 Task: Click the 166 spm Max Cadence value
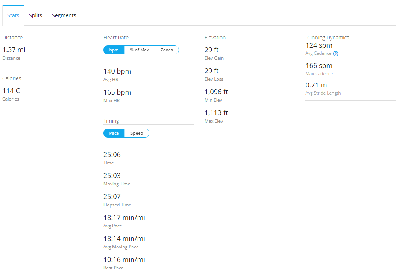[x=319, y=66]
